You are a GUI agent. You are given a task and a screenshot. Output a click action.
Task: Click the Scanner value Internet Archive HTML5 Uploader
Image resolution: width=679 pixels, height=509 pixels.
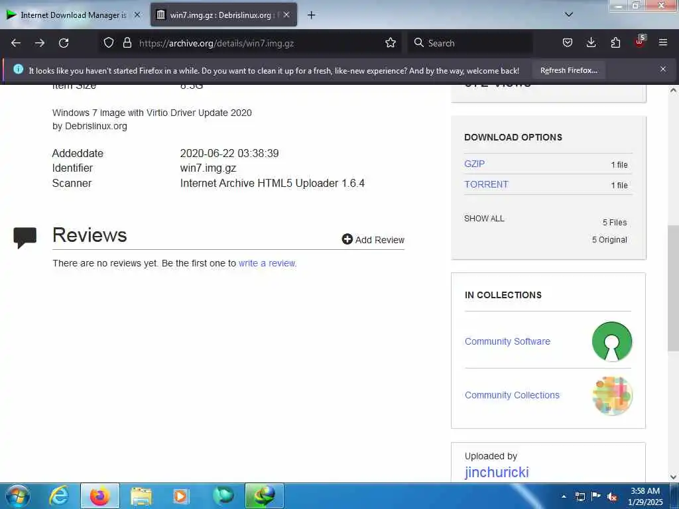tap(273, 183)
